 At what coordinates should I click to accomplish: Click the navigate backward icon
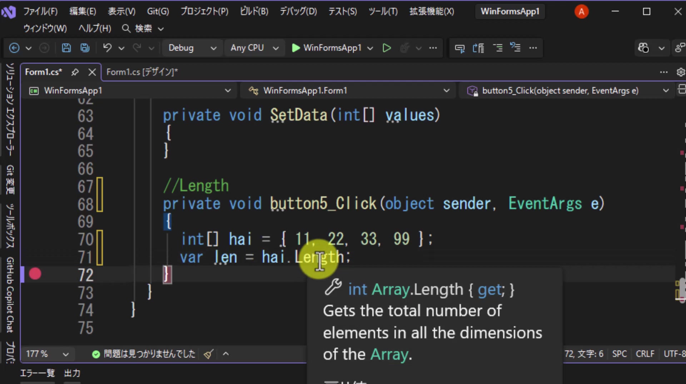tap(14, 48)
